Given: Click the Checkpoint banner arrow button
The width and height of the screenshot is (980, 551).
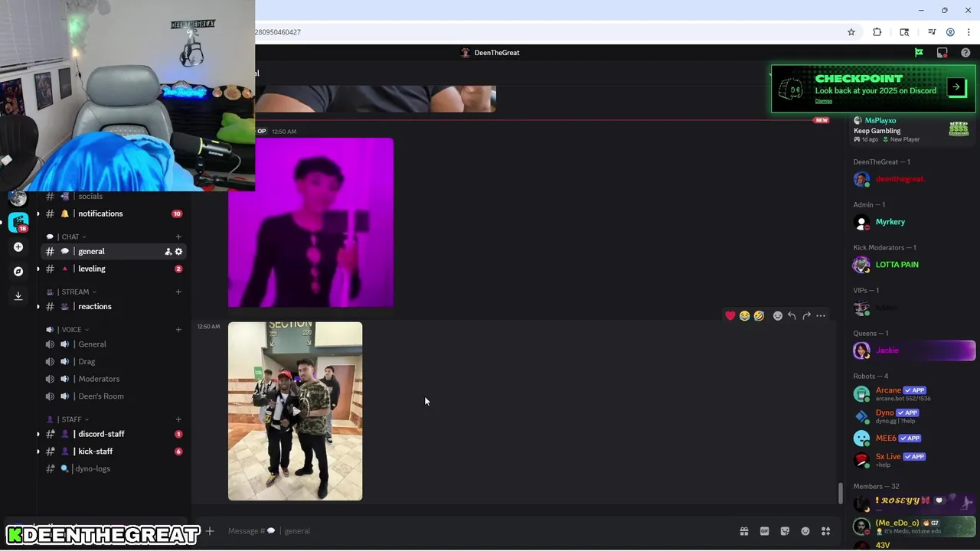Looking at the screenshot, I should (956, 86).
